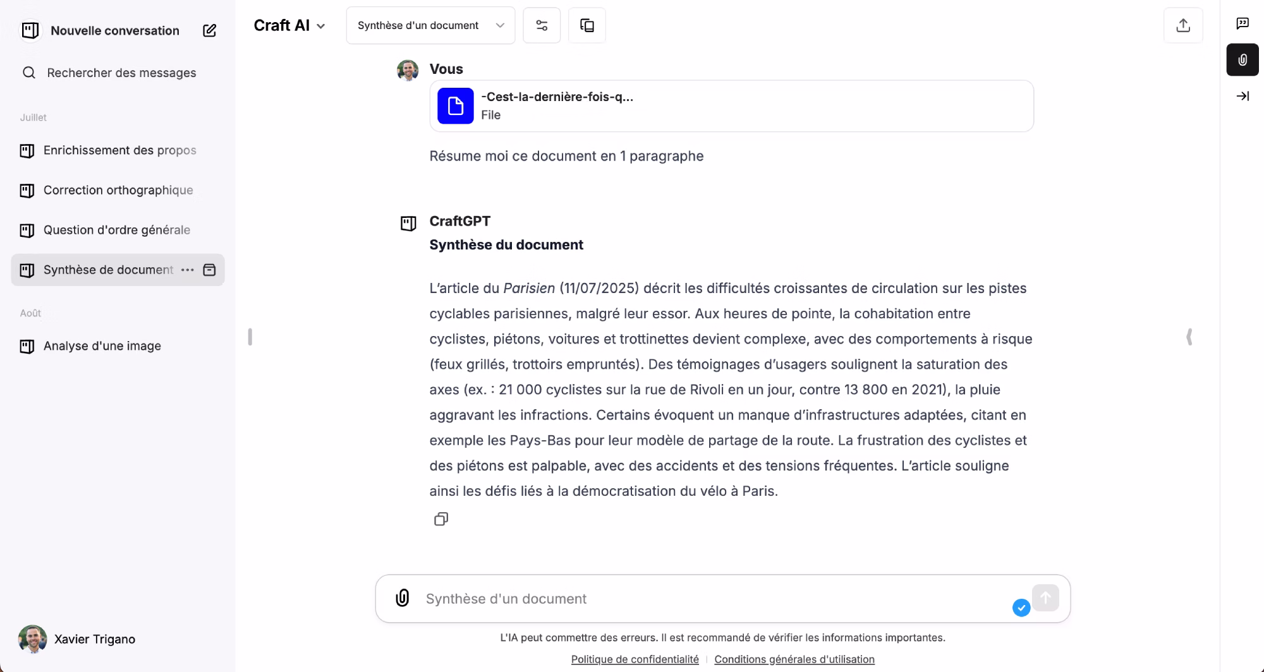Open Correction orthographique conversation
Image resolution: width=1264 pixels, height=672 pixels.
pos(118,190)
